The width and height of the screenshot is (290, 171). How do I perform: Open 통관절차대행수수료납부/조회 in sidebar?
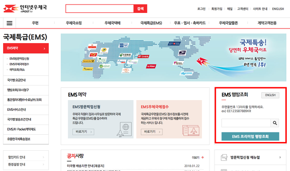click(26, 100)
